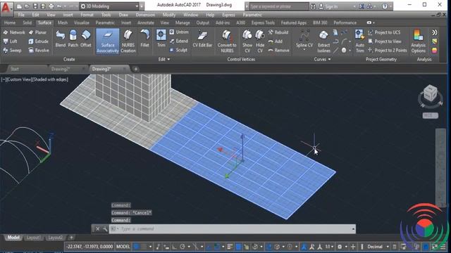The height and width of the screenshot is (253, 451).
Task: Type a command input field
Action: tap(233, 228)
